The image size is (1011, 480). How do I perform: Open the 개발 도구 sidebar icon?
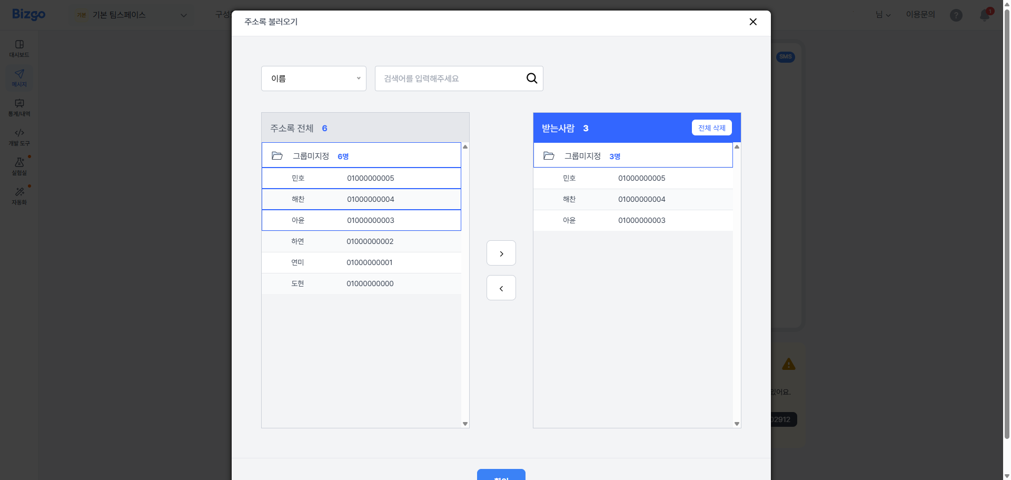[19, 136]
